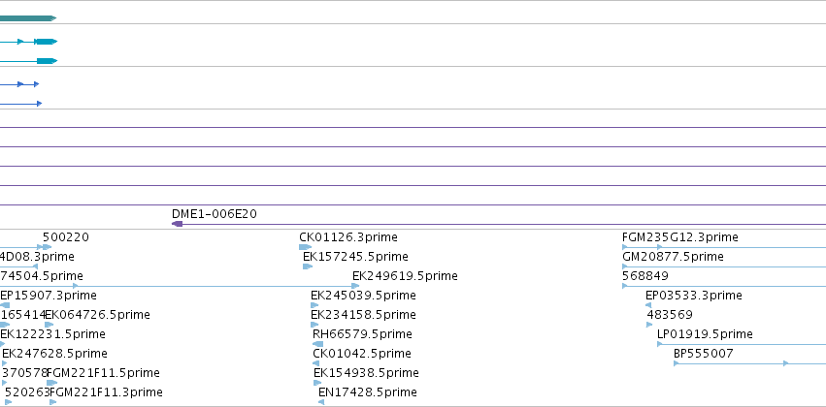This screenshot has height=407, width=826.
Task: Click the 370578 EST label
Action: coord(25,373)
